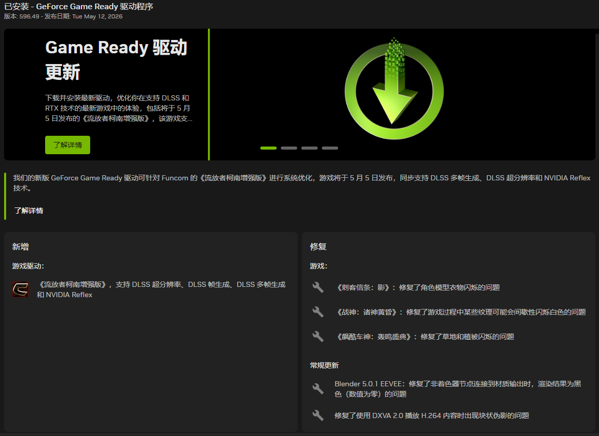Screen dimensions: 599x436
Task: Click banner paragraph starting 下载并安装最新驱动
Action: (x=119, y=108)
